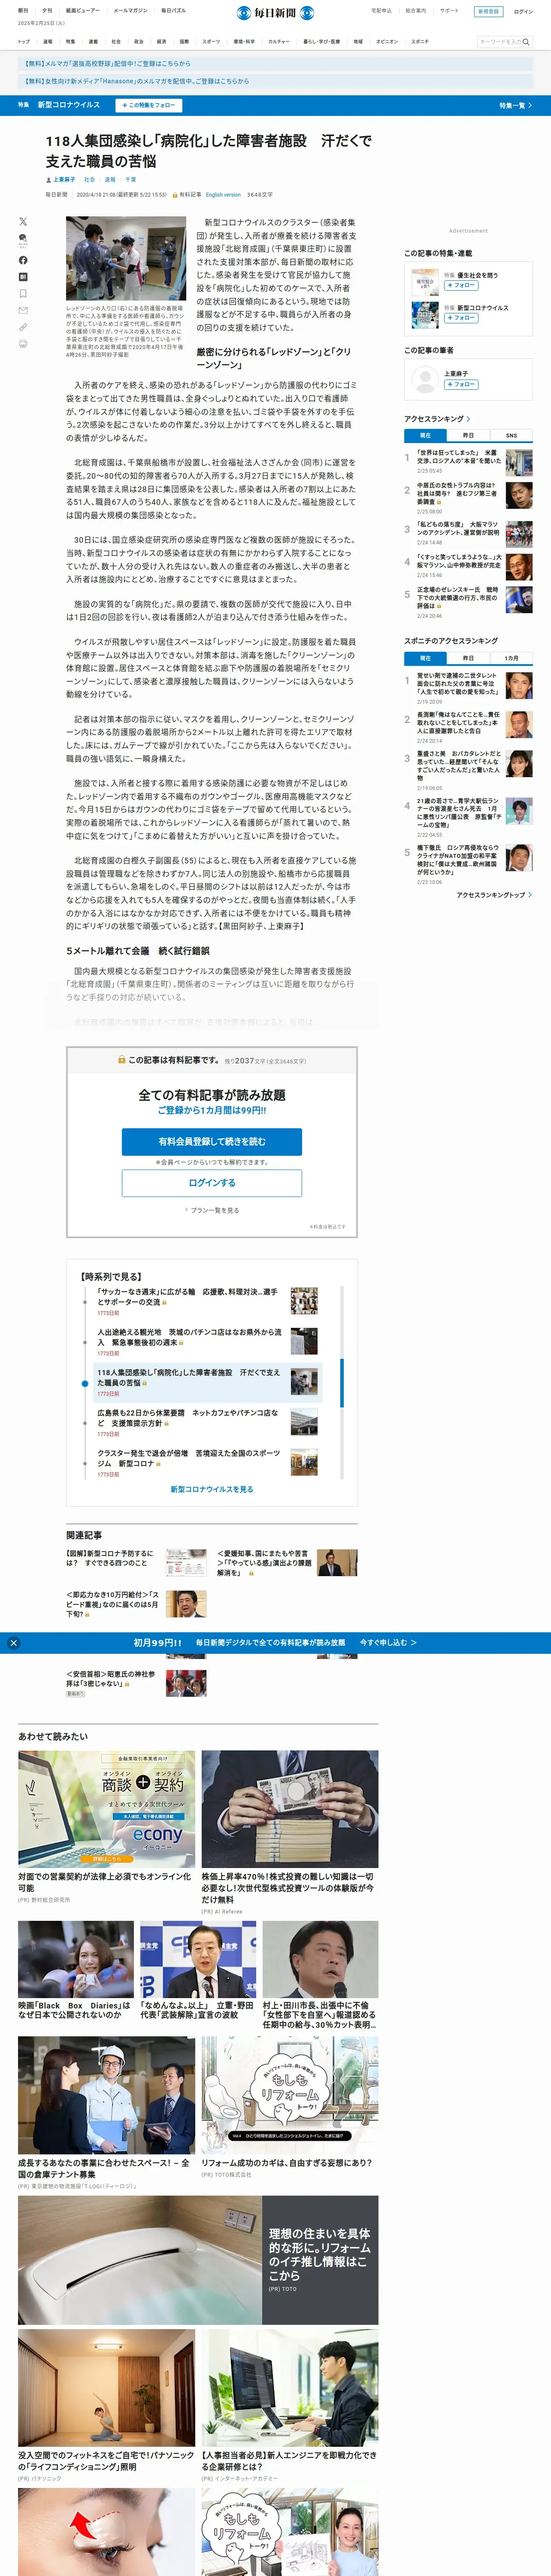
Task: Open 優生社会を問う series thumbnail
Action: pos(425,281)
